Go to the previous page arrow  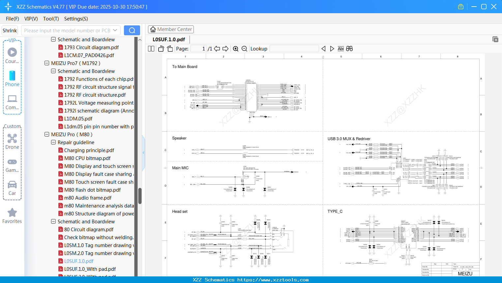point(217,49)
